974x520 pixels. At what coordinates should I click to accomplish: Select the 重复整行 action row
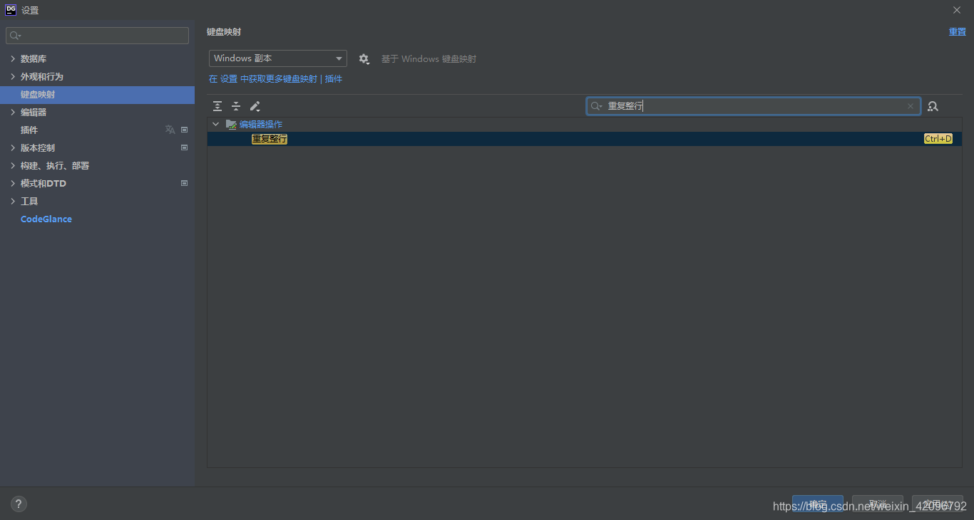click(585, 139)
